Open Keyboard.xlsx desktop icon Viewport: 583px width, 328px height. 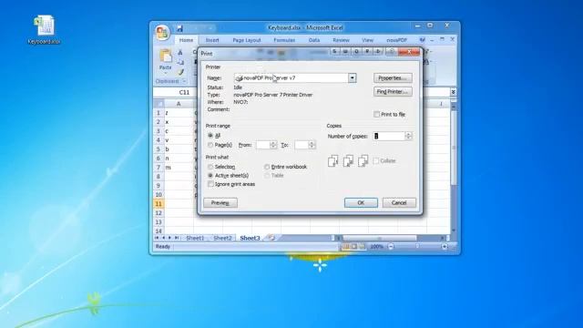point(45,30)
